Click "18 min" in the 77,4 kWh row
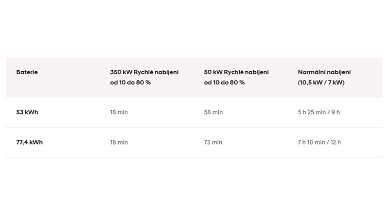The height and width of the screenshot is (218, 389). [119, 142]
